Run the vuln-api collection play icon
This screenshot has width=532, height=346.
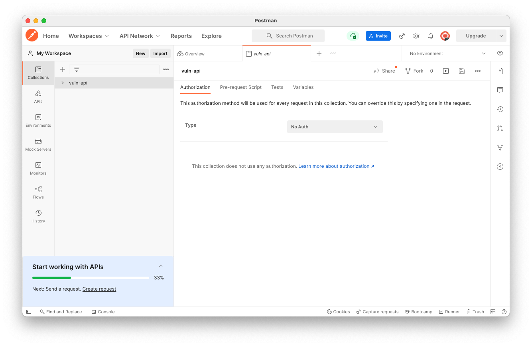(x=446, y=71)
